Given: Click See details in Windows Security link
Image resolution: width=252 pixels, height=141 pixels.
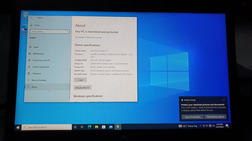Looking at the screenshot, I should point(88,37).
